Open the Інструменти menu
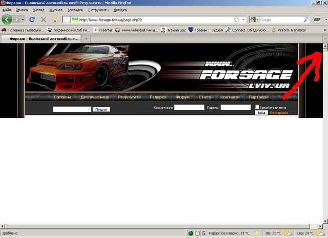This screenshot has height=238, width=328. click(98, 10)
